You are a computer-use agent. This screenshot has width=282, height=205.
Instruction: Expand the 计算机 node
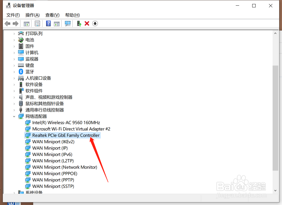[14, 53]
